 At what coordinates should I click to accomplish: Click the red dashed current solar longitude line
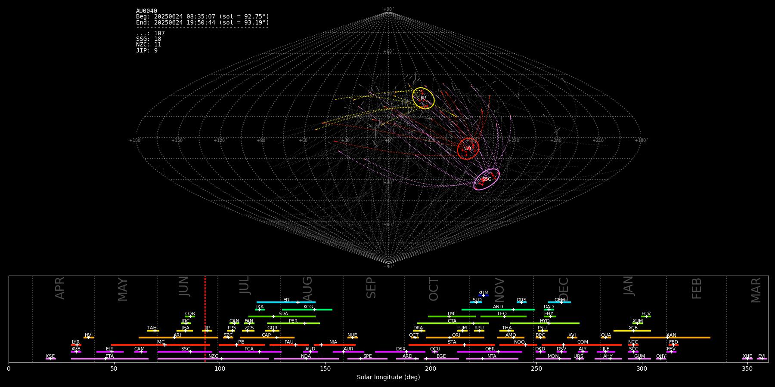tap(205, 319)
